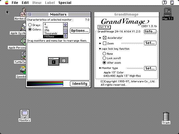Click the color gradient test bar

click(45, 84)
